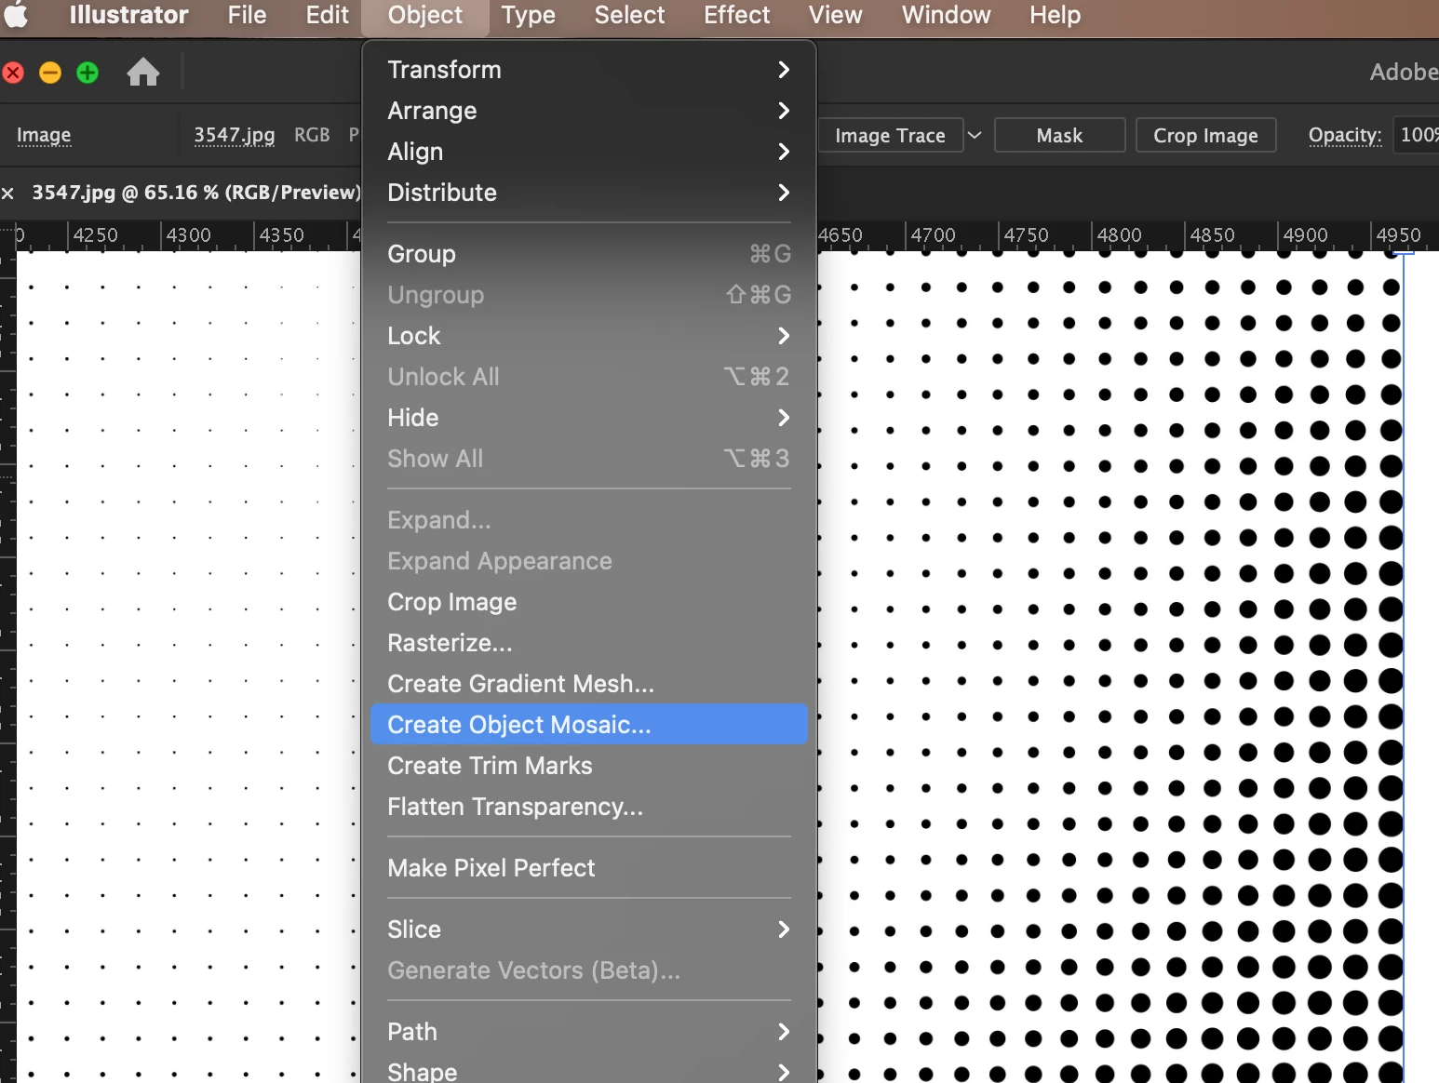The height and width of the screenshot is (1083, 1439).
Task: Expand the Hide submenu
Action: 589,418
